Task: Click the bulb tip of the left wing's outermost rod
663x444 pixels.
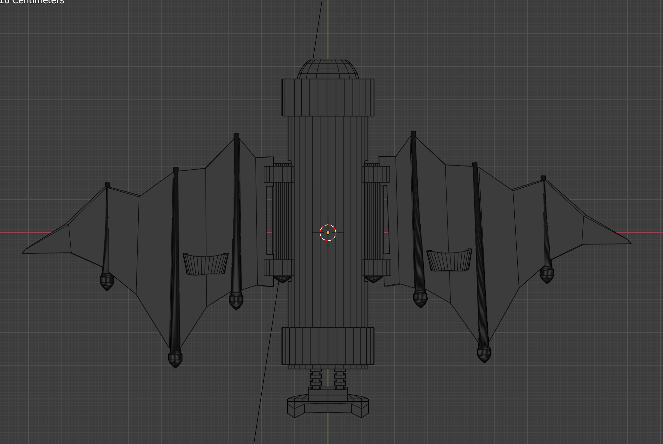Action: click(107, 282)
